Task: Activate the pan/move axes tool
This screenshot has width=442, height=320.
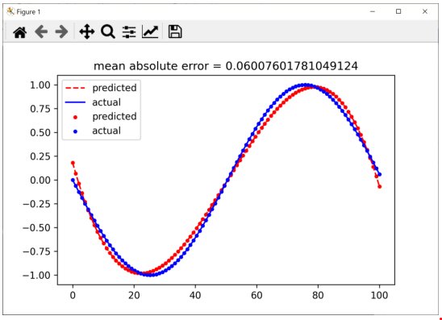Action: pyautogui.click(x=87, y=31)
